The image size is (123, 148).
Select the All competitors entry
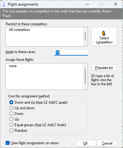coord(20,30)
